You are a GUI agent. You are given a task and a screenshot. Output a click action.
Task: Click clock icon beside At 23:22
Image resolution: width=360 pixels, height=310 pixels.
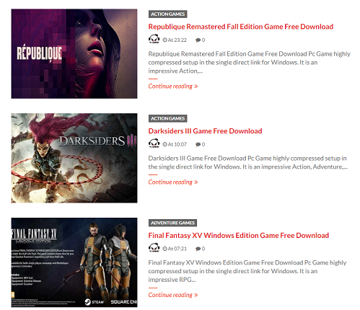coord(164,40)
